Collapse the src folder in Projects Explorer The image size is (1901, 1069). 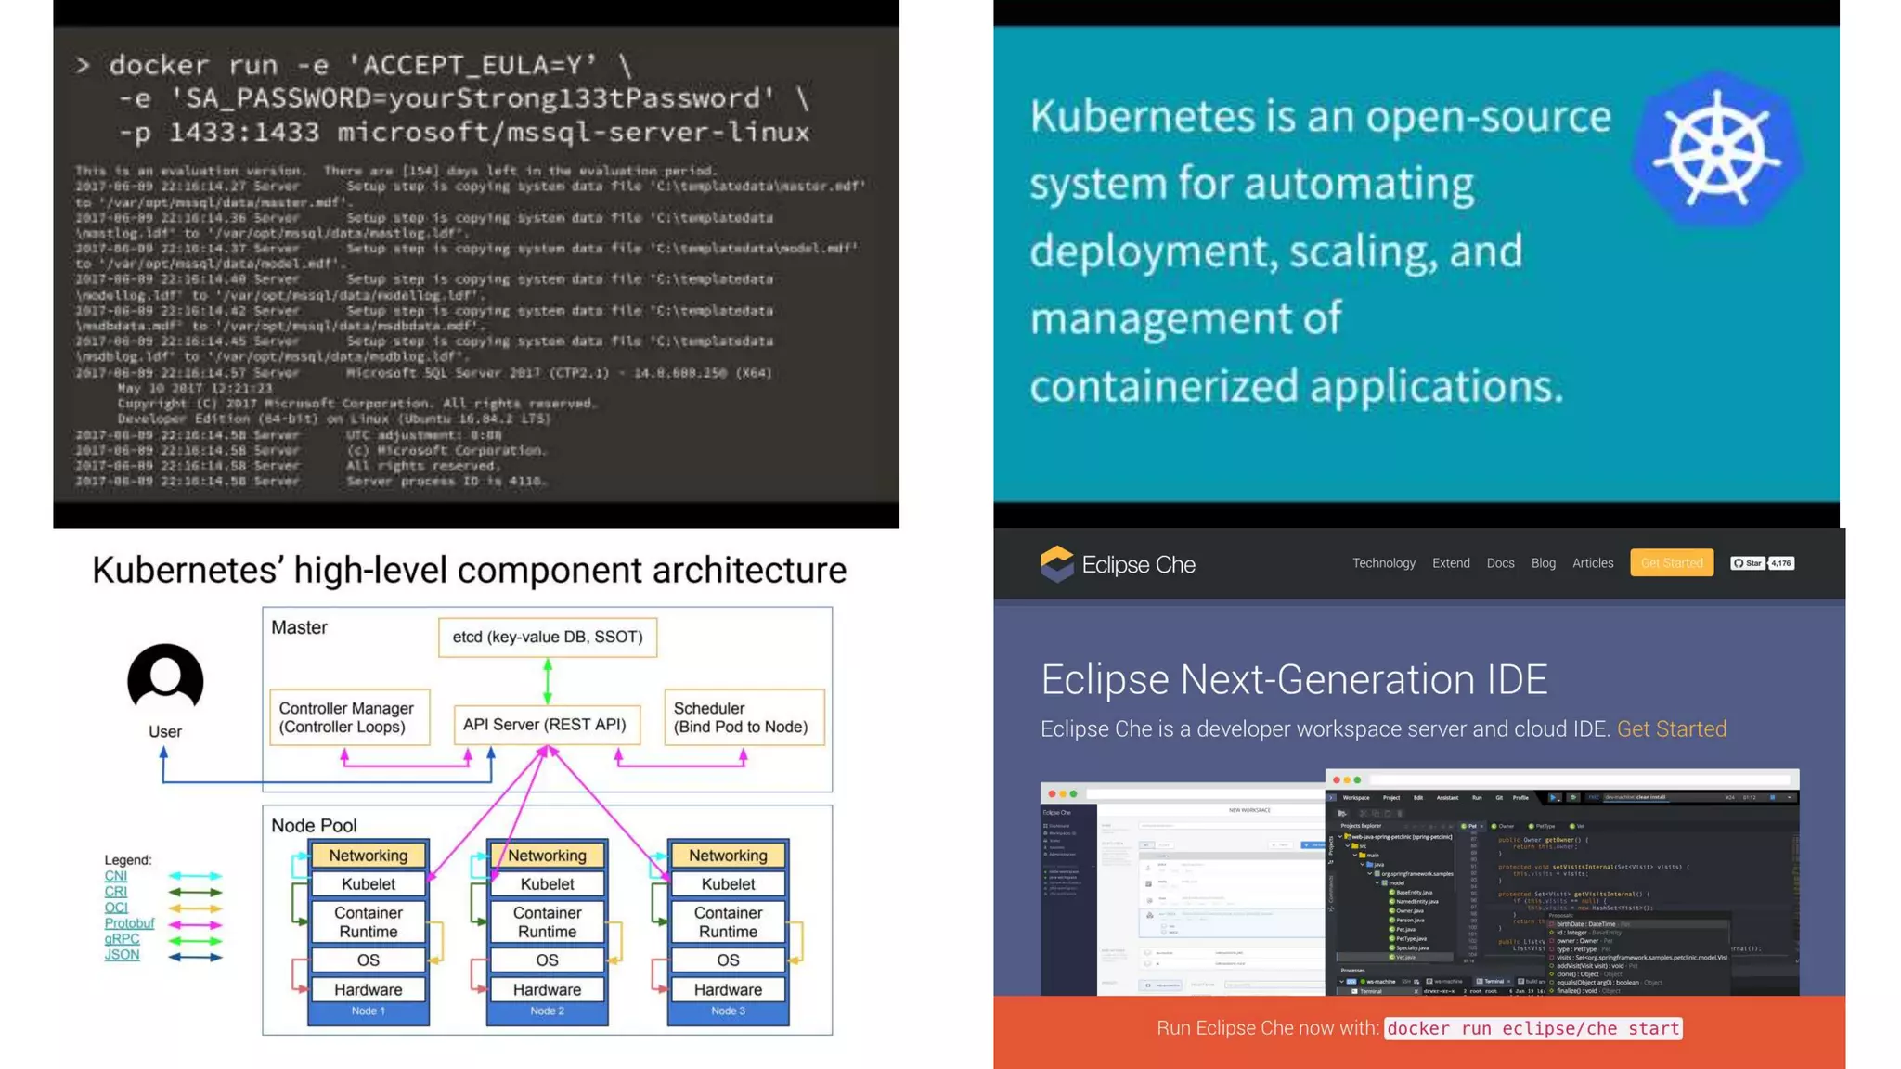(x=1348, y=846)
